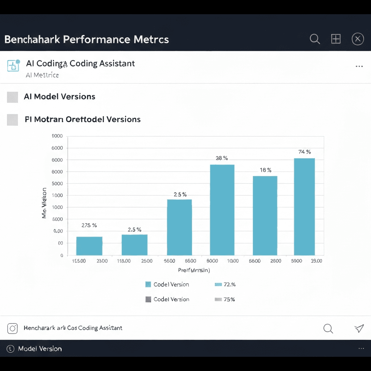Click the blue Codel Version legend label
The height and width of the screenshot is (371, 371).
pos(171,284)
